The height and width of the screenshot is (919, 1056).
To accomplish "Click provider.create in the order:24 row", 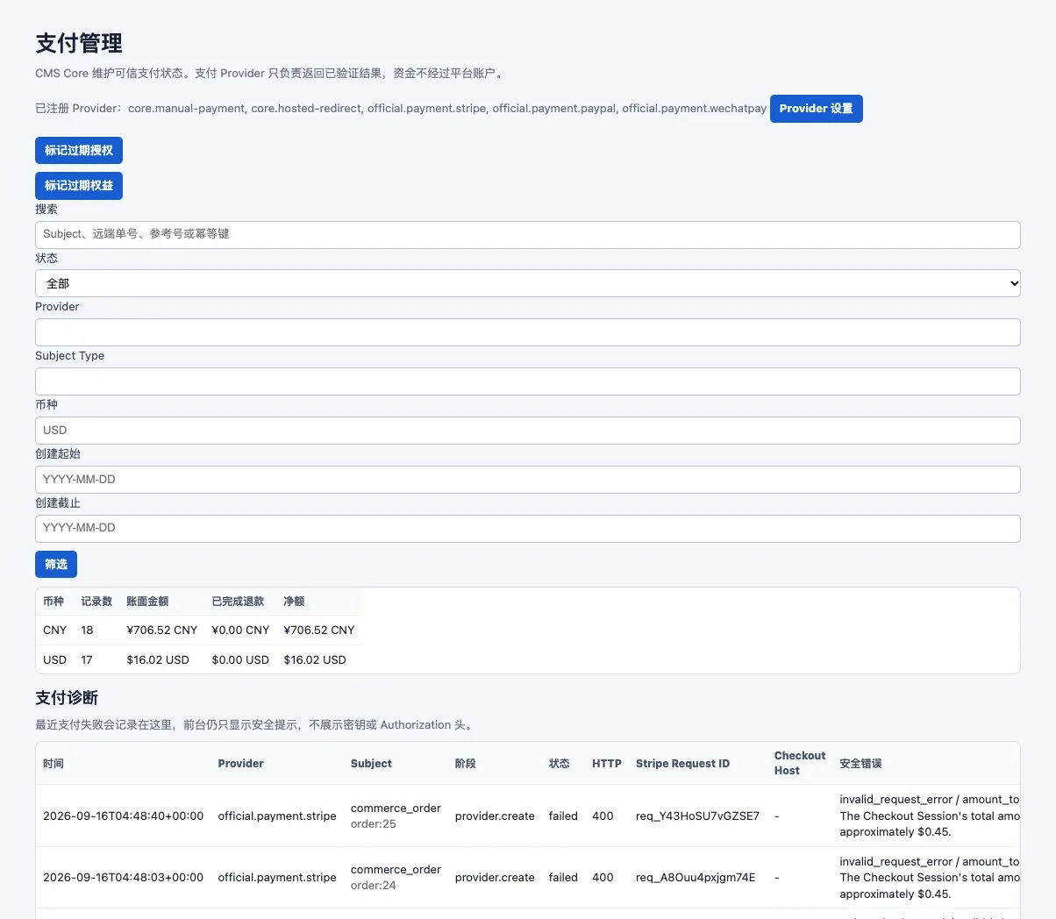I will click(x=495, y=878).
